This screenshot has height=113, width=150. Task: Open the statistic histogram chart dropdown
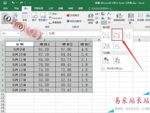103,18
